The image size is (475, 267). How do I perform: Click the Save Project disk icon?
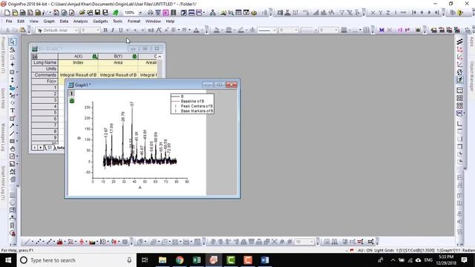pyautogui.click(x=97, y=13)
